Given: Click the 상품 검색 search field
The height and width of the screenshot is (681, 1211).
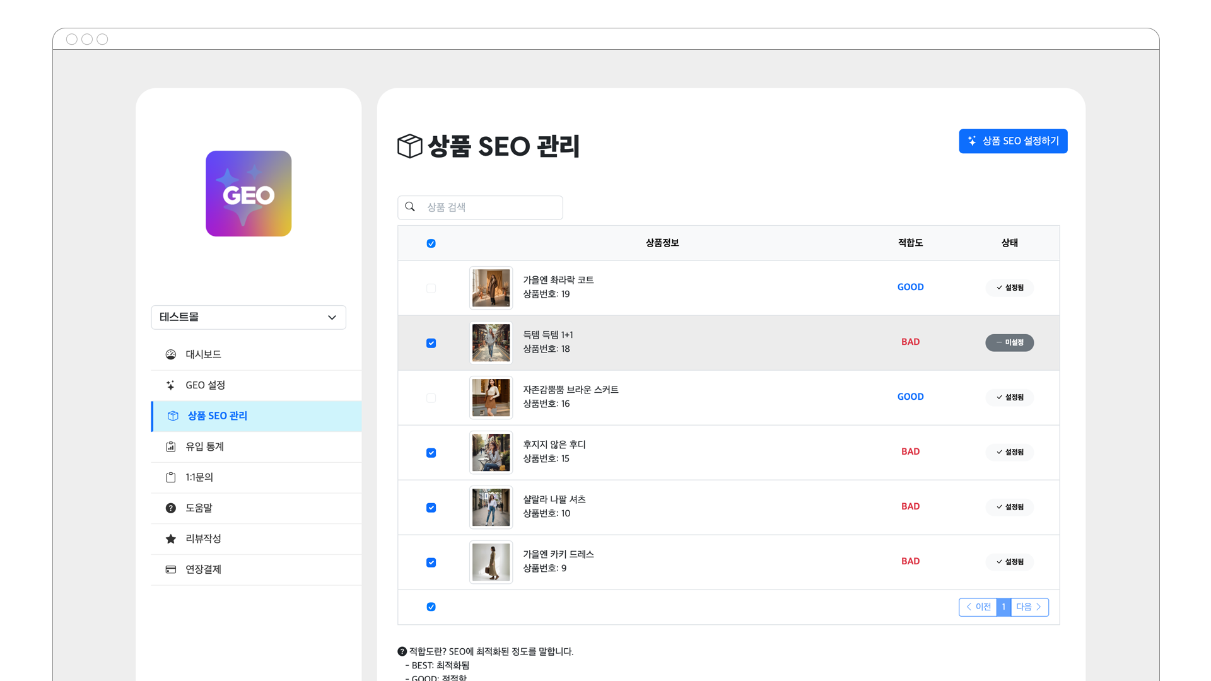Looking at the screenshot, I should 491,207.
